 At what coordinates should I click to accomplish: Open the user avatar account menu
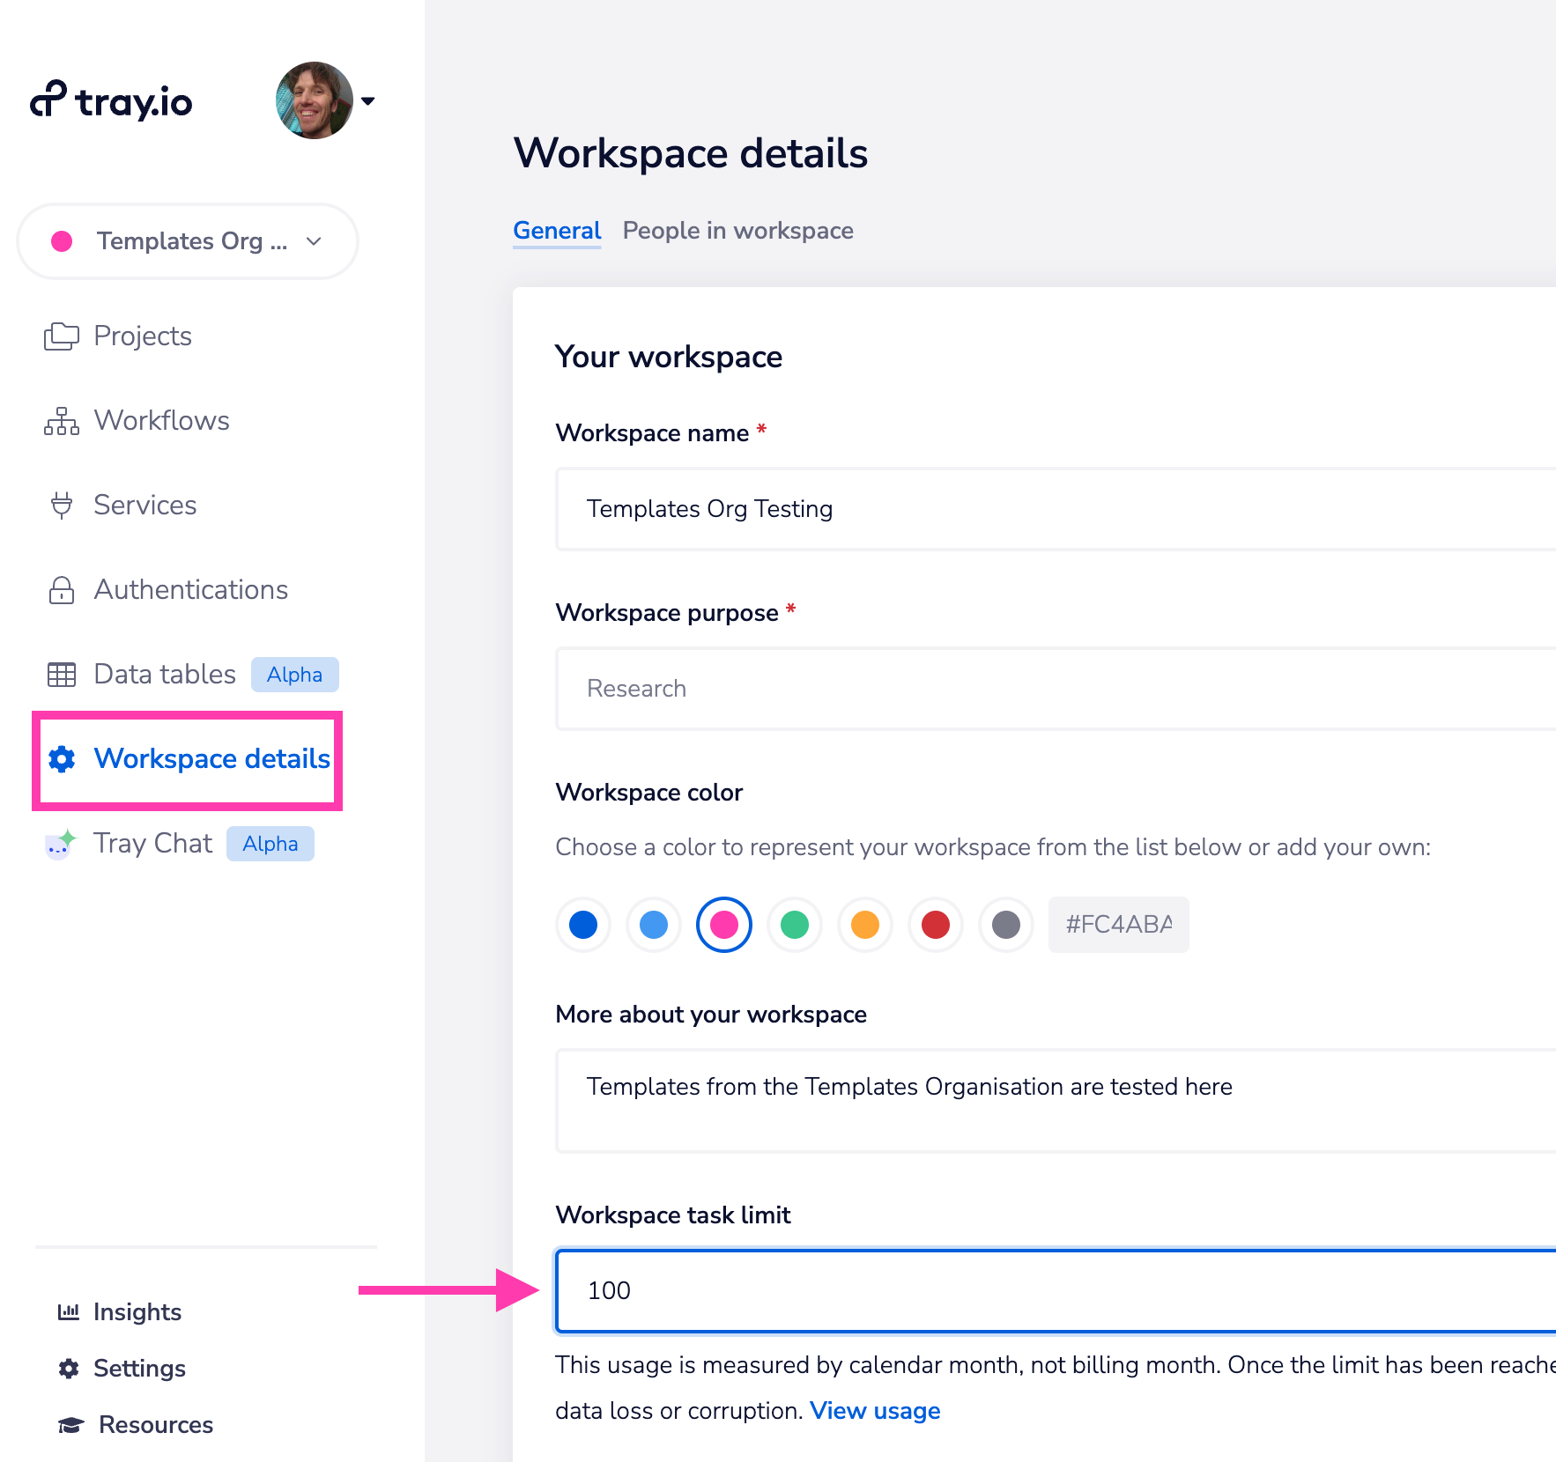(x=324, y=101)
